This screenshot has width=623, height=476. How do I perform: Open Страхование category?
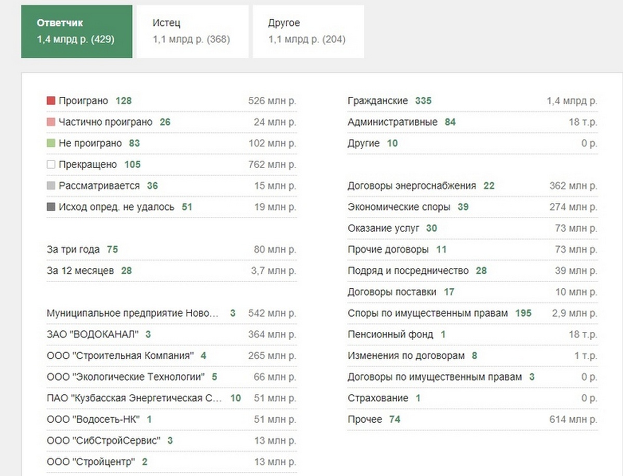378,398
